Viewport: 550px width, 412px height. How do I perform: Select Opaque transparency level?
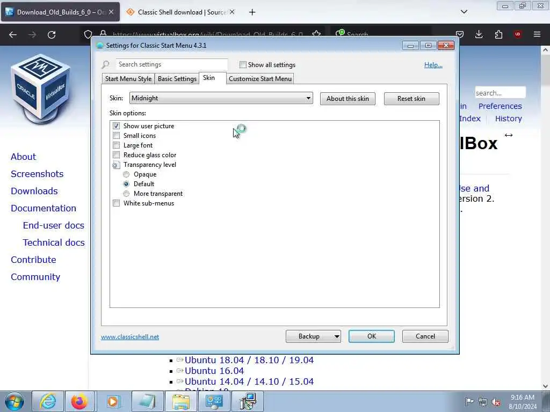click(x=126, y=174)
